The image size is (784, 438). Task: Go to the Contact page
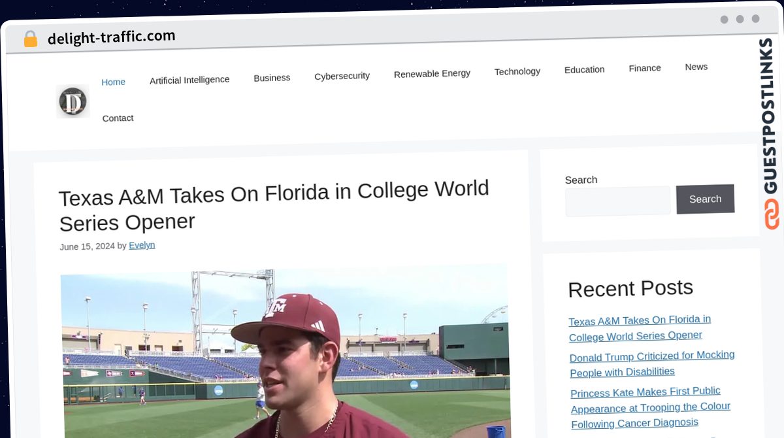click(118, 118)
